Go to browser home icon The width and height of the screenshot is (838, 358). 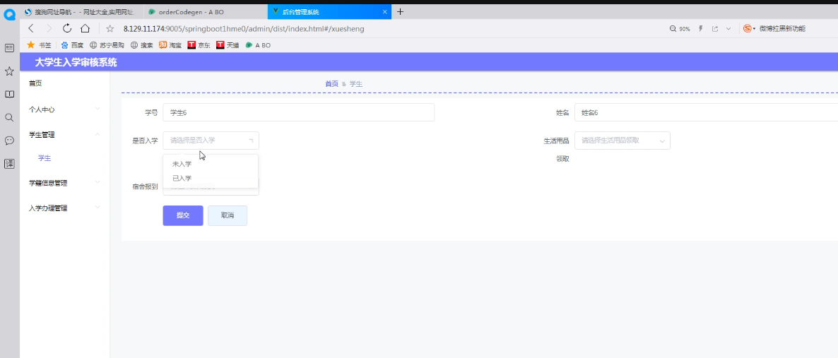click(x=85, y=28)
